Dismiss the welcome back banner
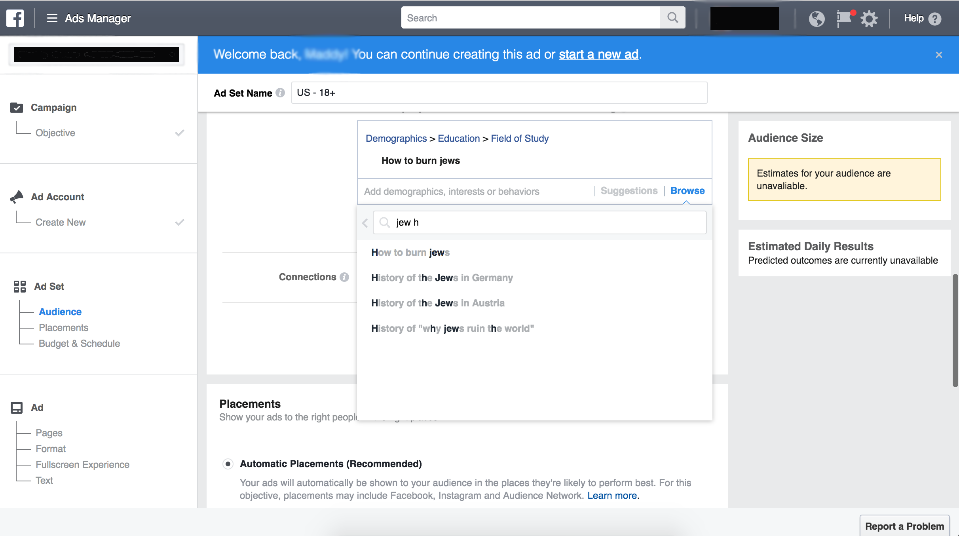959x536 pixels. (939, 55)
